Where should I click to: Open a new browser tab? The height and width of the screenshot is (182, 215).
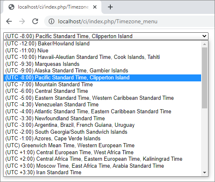click(x=110, y=7)
